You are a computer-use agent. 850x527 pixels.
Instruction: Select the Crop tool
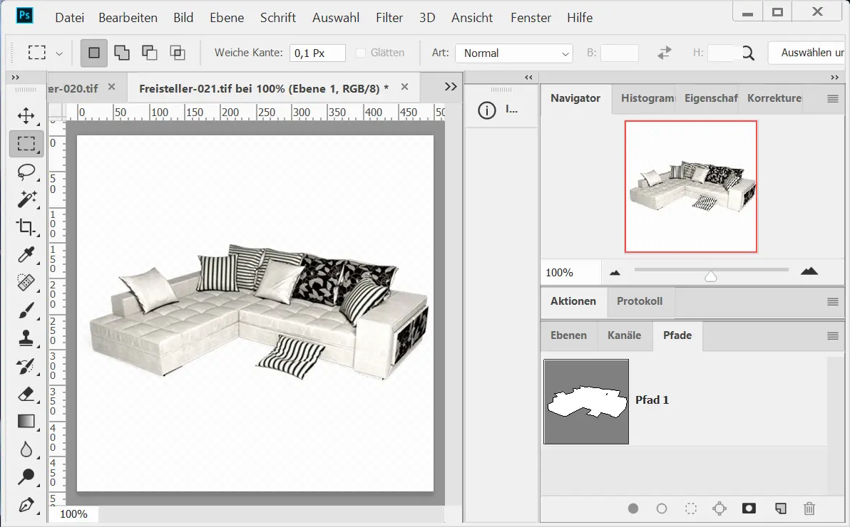pos(26,226)
